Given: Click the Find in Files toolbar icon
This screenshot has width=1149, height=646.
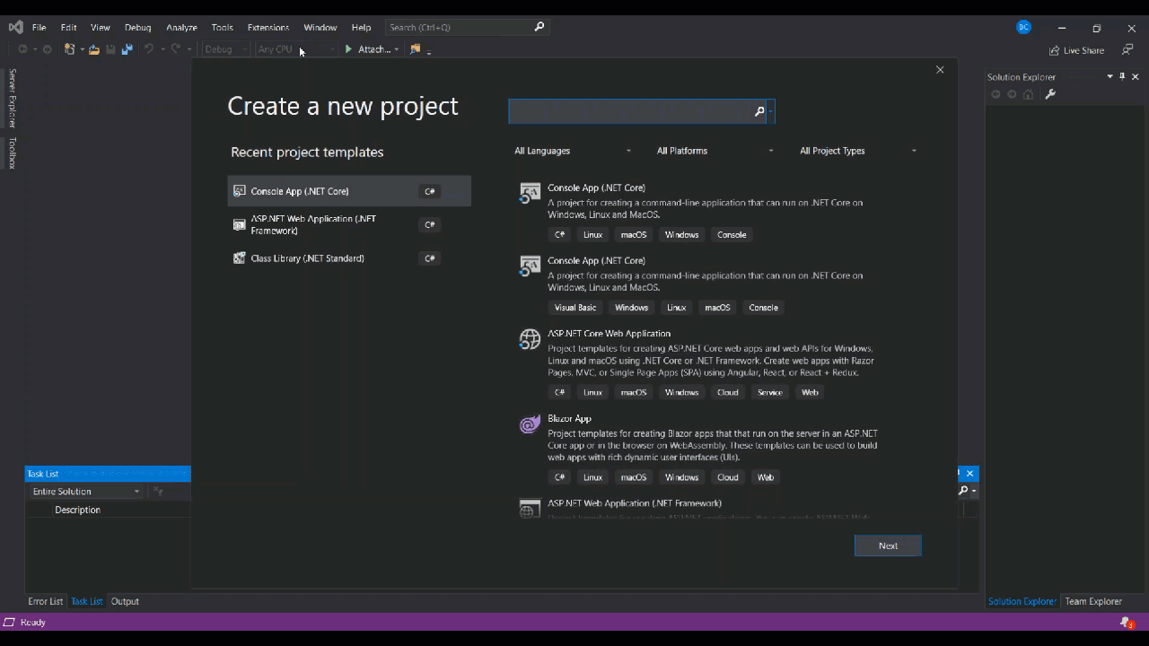Looking at the screenshot, I should pyautogui.click(x=415, y=49).
